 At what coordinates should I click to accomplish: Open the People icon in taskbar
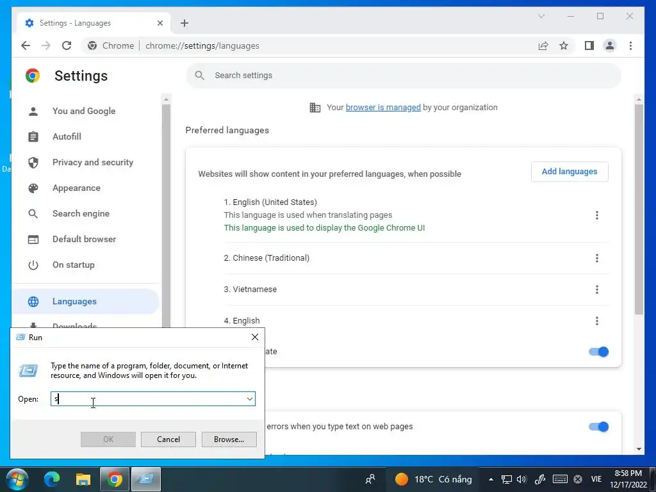pos(370,479)
